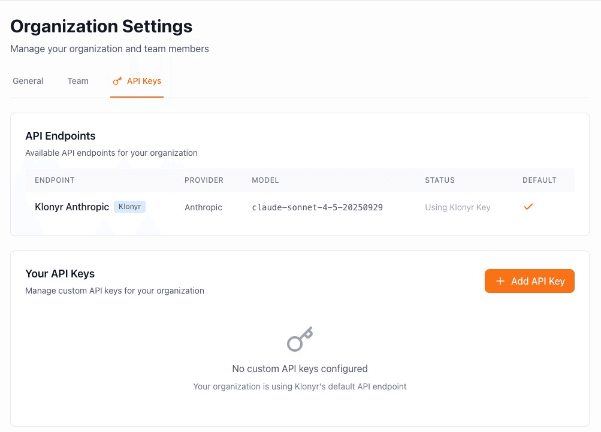Click the Organization Settings heading

tap(101, 26)
